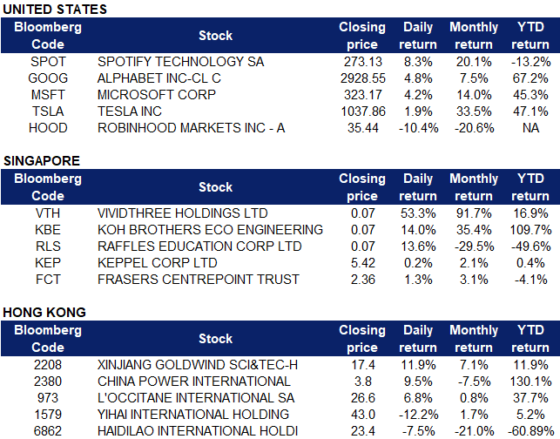The height and width of the screenshot is (439, 560).
Task: Click the SPOTIFY TECHNOLOGY SA stock name
Action: pyautogui.click(x=180, y=62)
